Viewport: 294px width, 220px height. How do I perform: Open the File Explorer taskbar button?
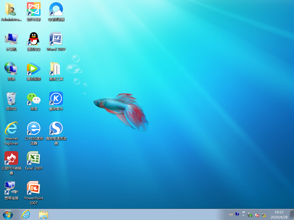[x=43, y=214]
